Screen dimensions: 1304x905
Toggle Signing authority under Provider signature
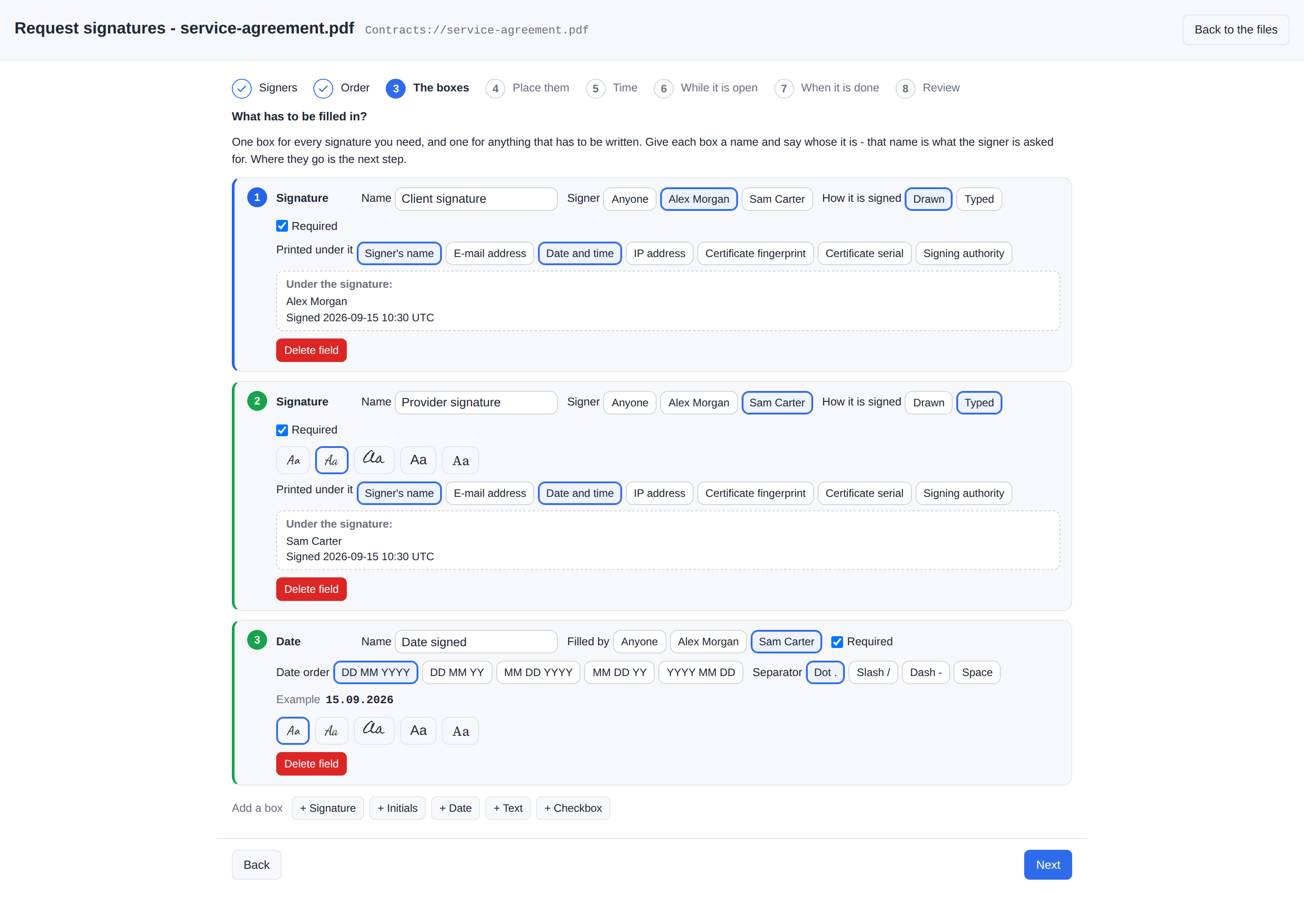tap(964, 493)
